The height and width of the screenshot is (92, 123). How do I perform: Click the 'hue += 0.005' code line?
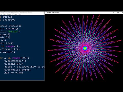tap(14, 73)
